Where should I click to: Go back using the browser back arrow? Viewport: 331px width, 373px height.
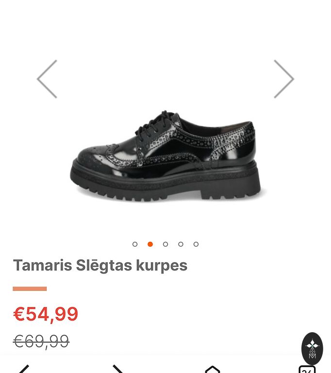pos(24,369)
